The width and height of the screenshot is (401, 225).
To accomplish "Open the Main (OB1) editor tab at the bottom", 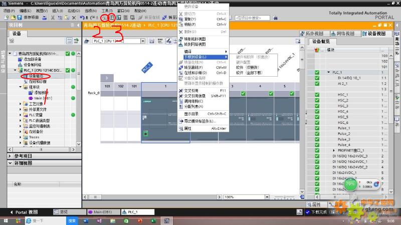I will coord(103,212).
